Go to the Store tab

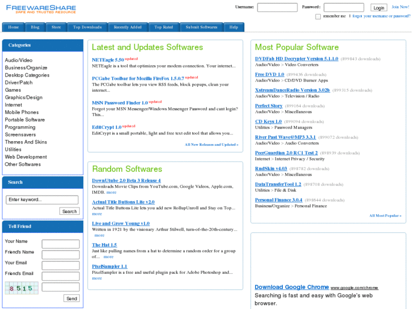pyautogui.click(x=56, y=27)
